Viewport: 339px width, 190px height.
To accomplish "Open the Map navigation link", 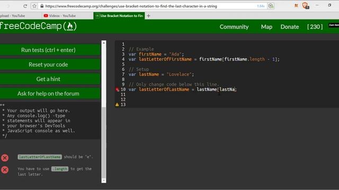I will (x=266, y=27).
